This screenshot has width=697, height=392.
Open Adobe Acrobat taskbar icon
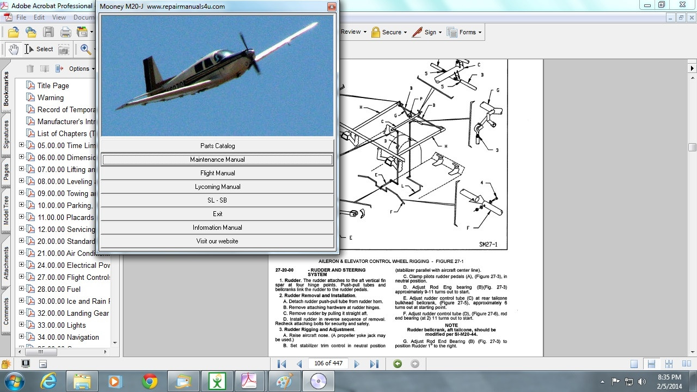[249, 381]
